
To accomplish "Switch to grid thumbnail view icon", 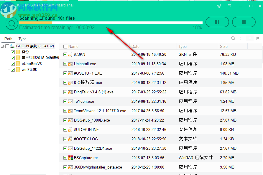I will [x=241, y=38].
